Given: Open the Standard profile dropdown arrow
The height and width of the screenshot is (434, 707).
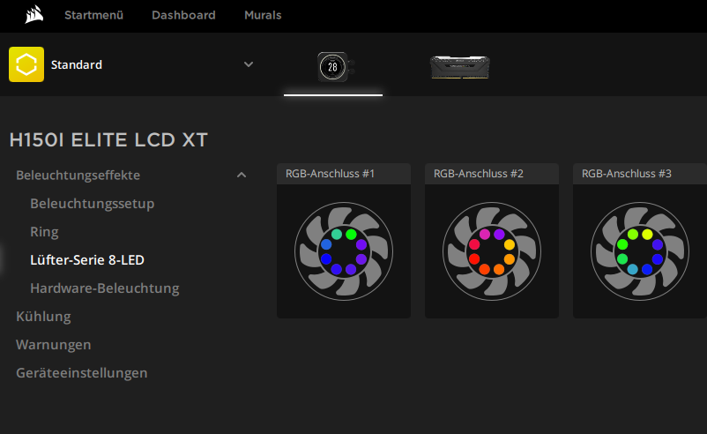Looking at the screenshot, I should [249, 64].
